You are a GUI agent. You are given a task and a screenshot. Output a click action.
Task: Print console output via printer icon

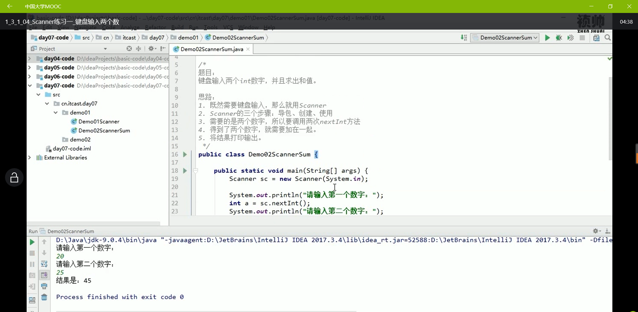click(x=44, y=286)
